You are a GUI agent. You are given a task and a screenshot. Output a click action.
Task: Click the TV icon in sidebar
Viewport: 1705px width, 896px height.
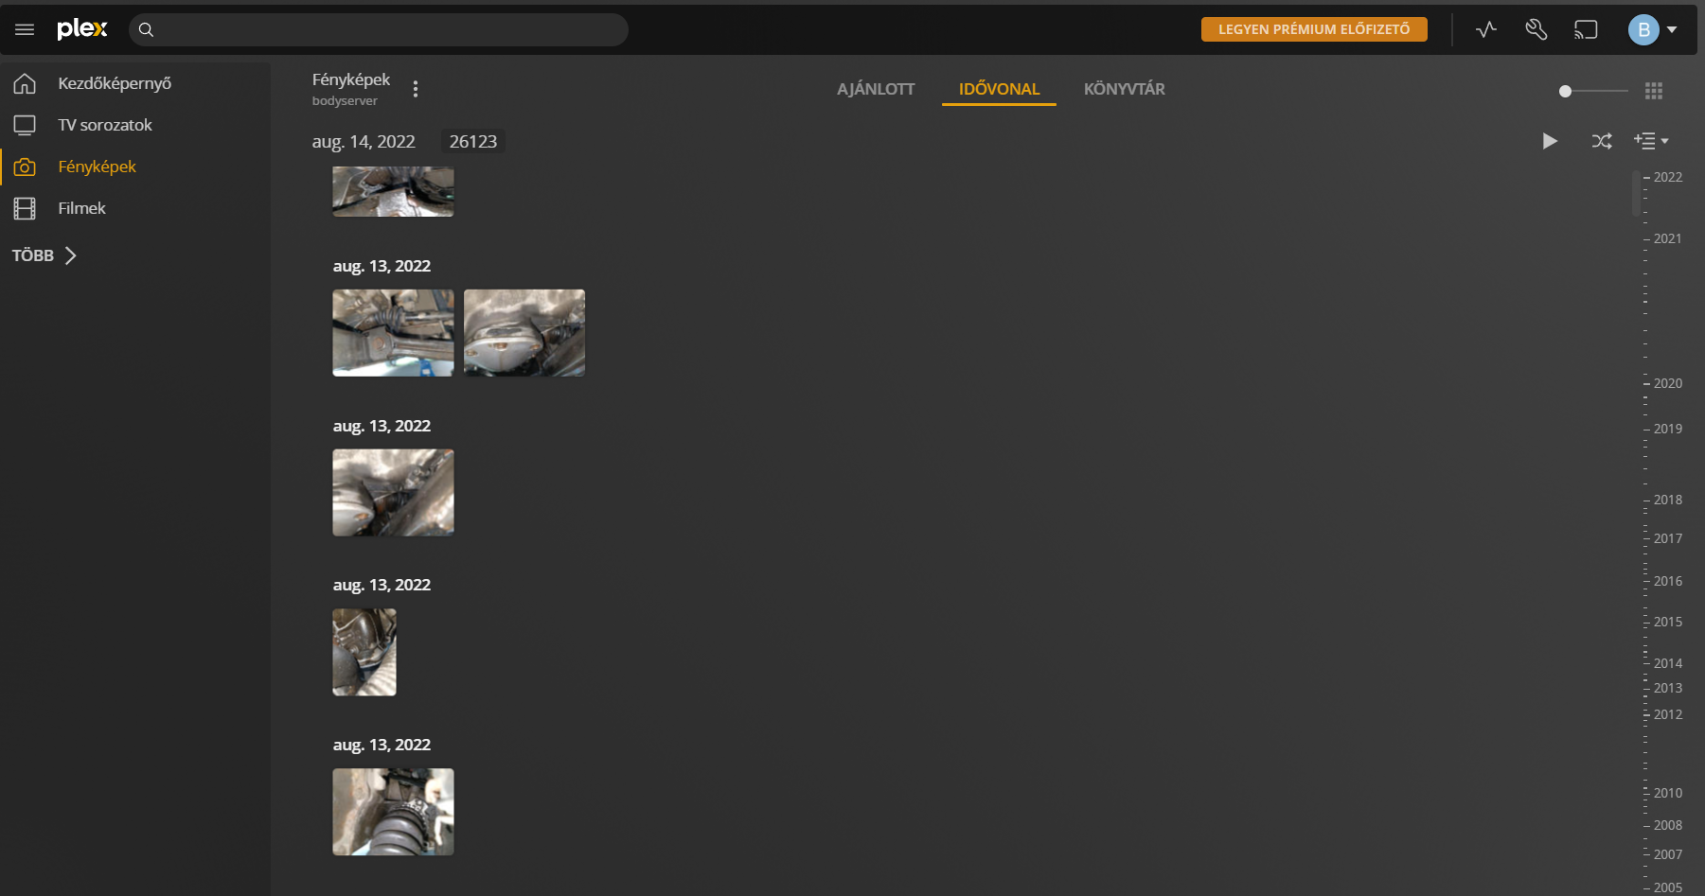[25, 125]
